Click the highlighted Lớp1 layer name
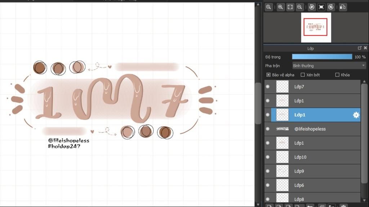 pyautogui.click(x=300, y=115)
